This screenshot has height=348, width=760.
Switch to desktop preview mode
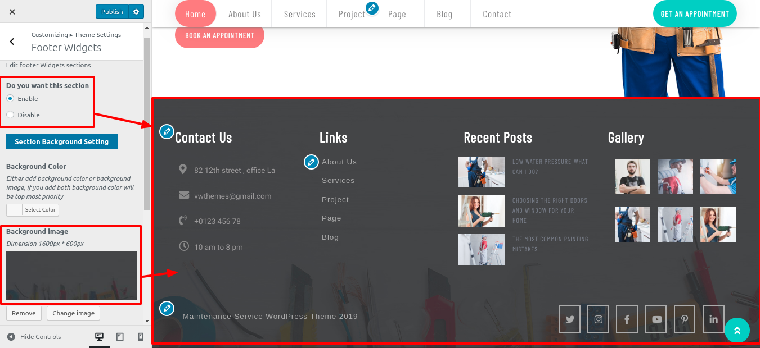coord(100,337)
